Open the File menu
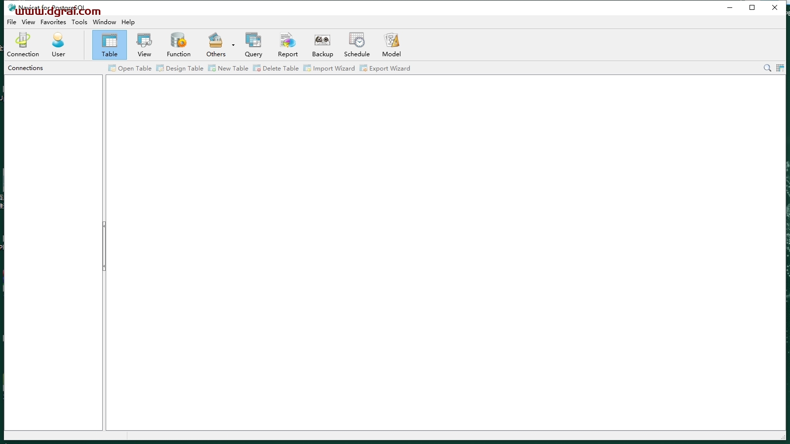This screenshot has width=790, height=444. click(x=11, y=22)
